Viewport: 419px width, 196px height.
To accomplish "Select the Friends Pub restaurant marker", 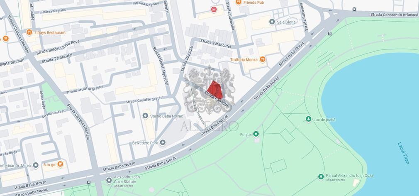I will (239, 2).
